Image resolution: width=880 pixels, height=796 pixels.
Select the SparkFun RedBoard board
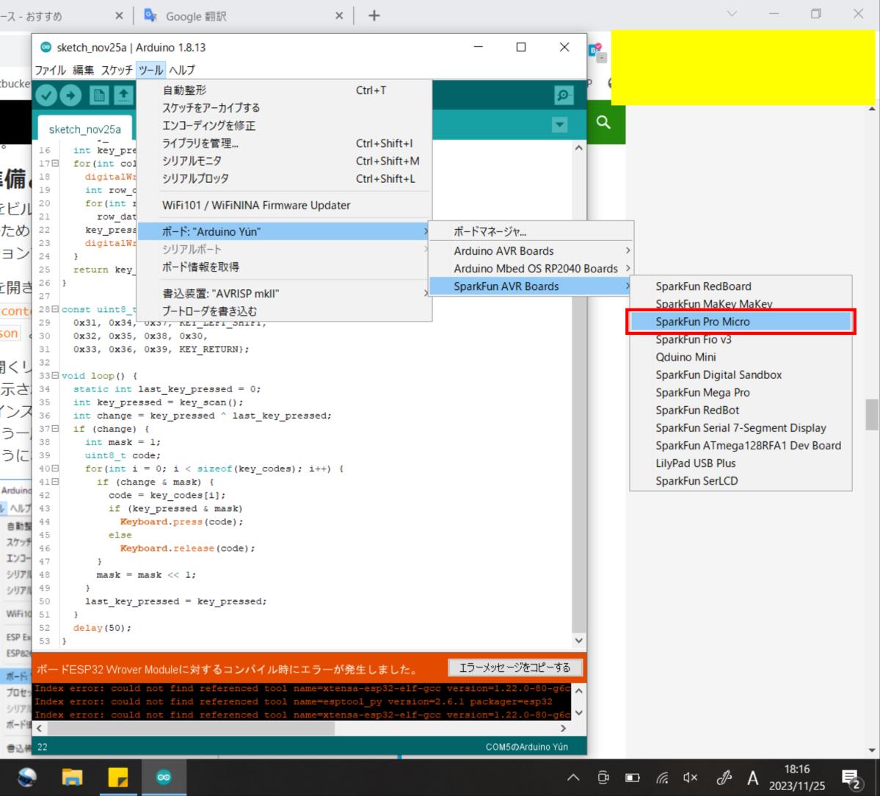(x=741, y=286)
